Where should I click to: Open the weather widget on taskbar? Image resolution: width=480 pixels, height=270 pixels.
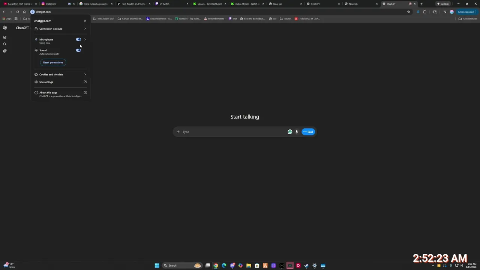pyautogui.click(x=9, y=265)
